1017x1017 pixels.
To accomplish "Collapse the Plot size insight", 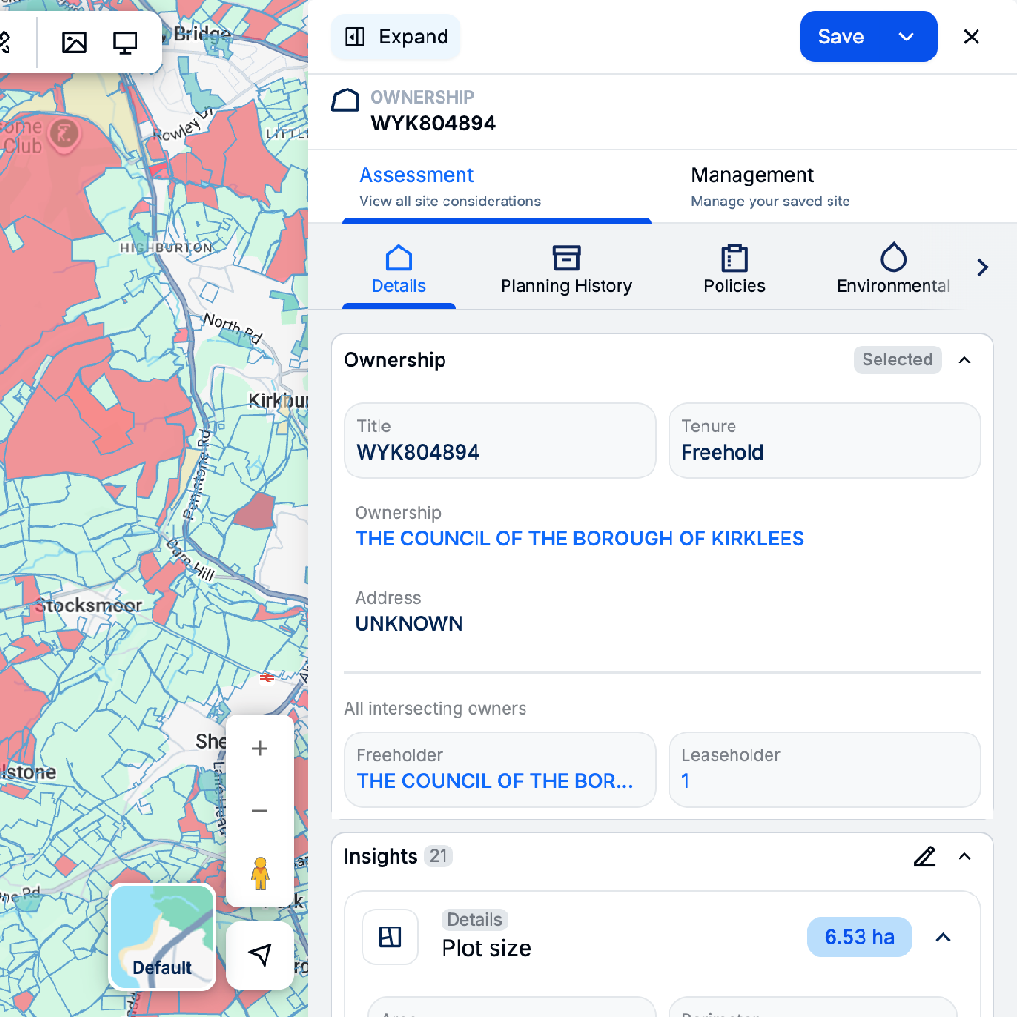I will [943, 937].
